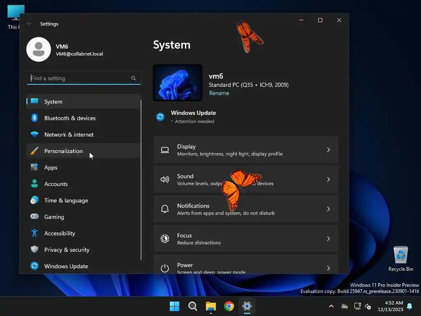Expand the Notifications settings chevron

tap(328, 209)
